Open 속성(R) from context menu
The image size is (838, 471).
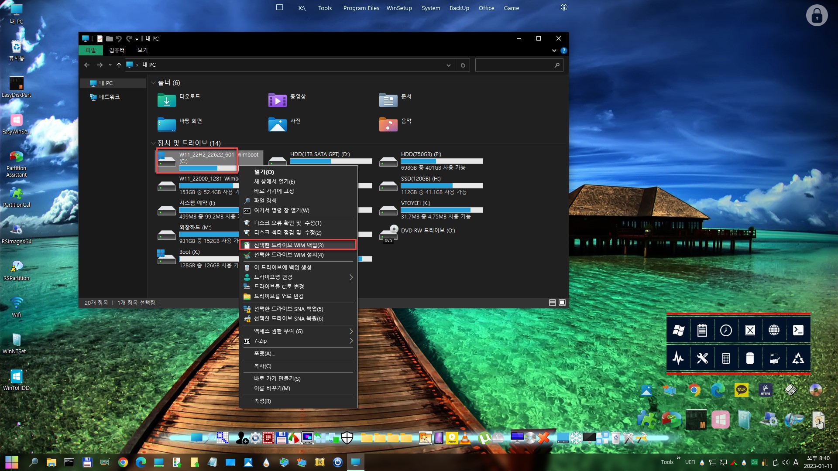click(x=298, y=401)
